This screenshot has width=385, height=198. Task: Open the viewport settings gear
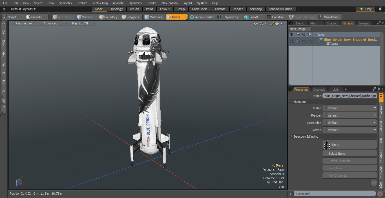tap(277, 24)
